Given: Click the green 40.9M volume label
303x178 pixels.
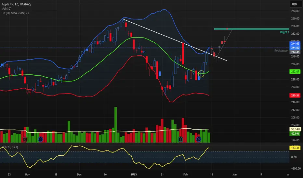Looking at the screenshot, I should [295, 134].
